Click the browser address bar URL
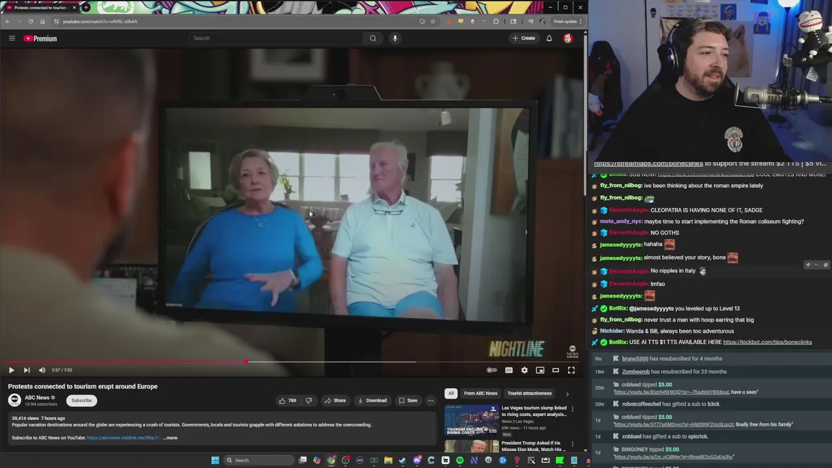This screenshot has height=468, width=832. point(100,21)
